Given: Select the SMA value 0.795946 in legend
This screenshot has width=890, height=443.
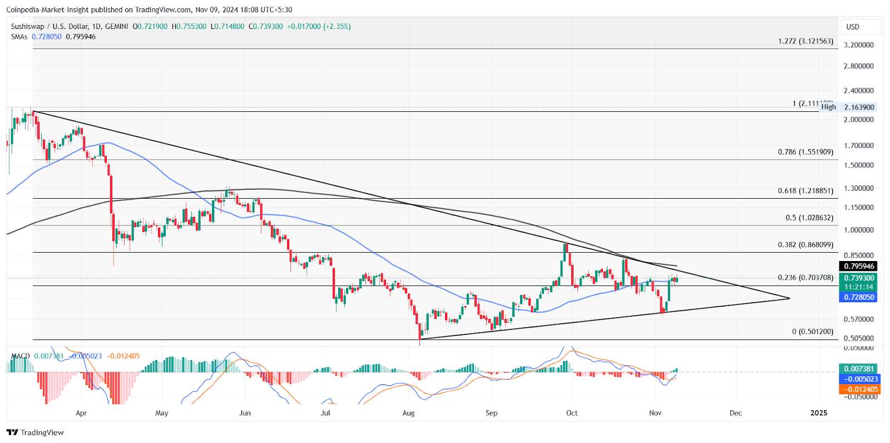Looking at the screenshot, I should [81, 37].
